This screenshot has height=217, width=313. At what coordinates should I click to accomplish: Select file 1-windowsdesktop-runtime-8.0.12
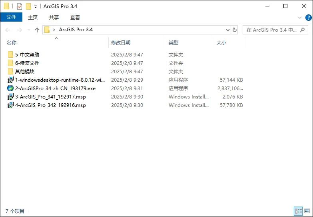[x=60, y=80]
